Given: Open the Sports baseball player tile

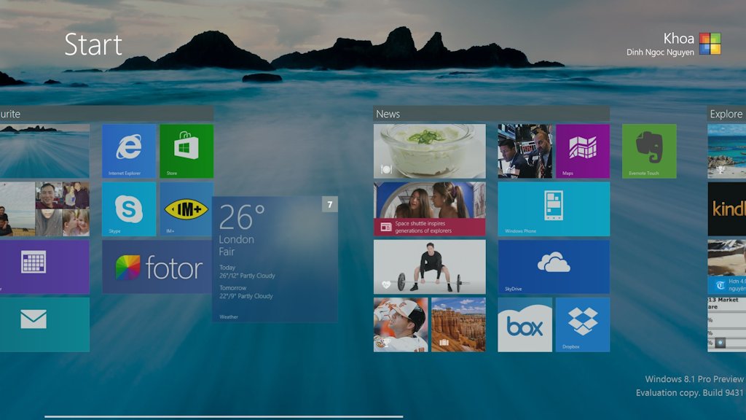Looking at the screenshot, I should (401, 324).
